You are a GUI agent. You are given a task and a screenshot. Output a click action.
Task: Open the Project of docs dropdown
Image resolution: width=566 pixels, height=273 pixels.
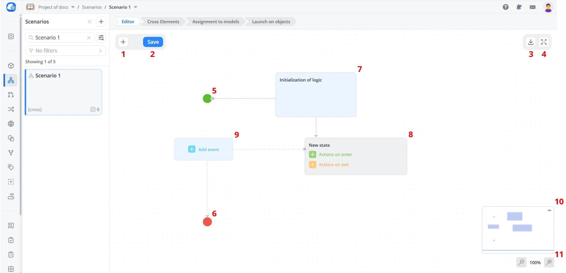pos(73,7)
